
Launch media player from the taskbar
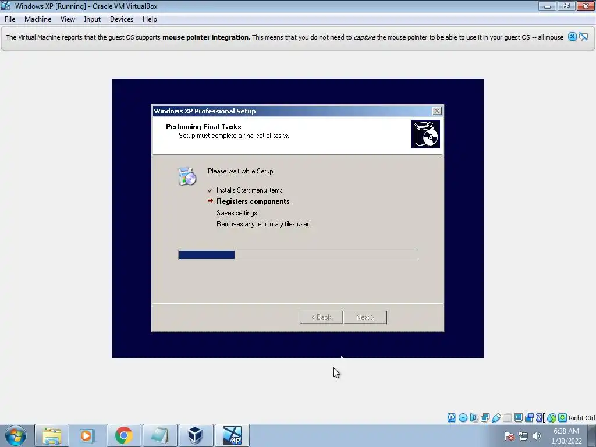point(87,435)
